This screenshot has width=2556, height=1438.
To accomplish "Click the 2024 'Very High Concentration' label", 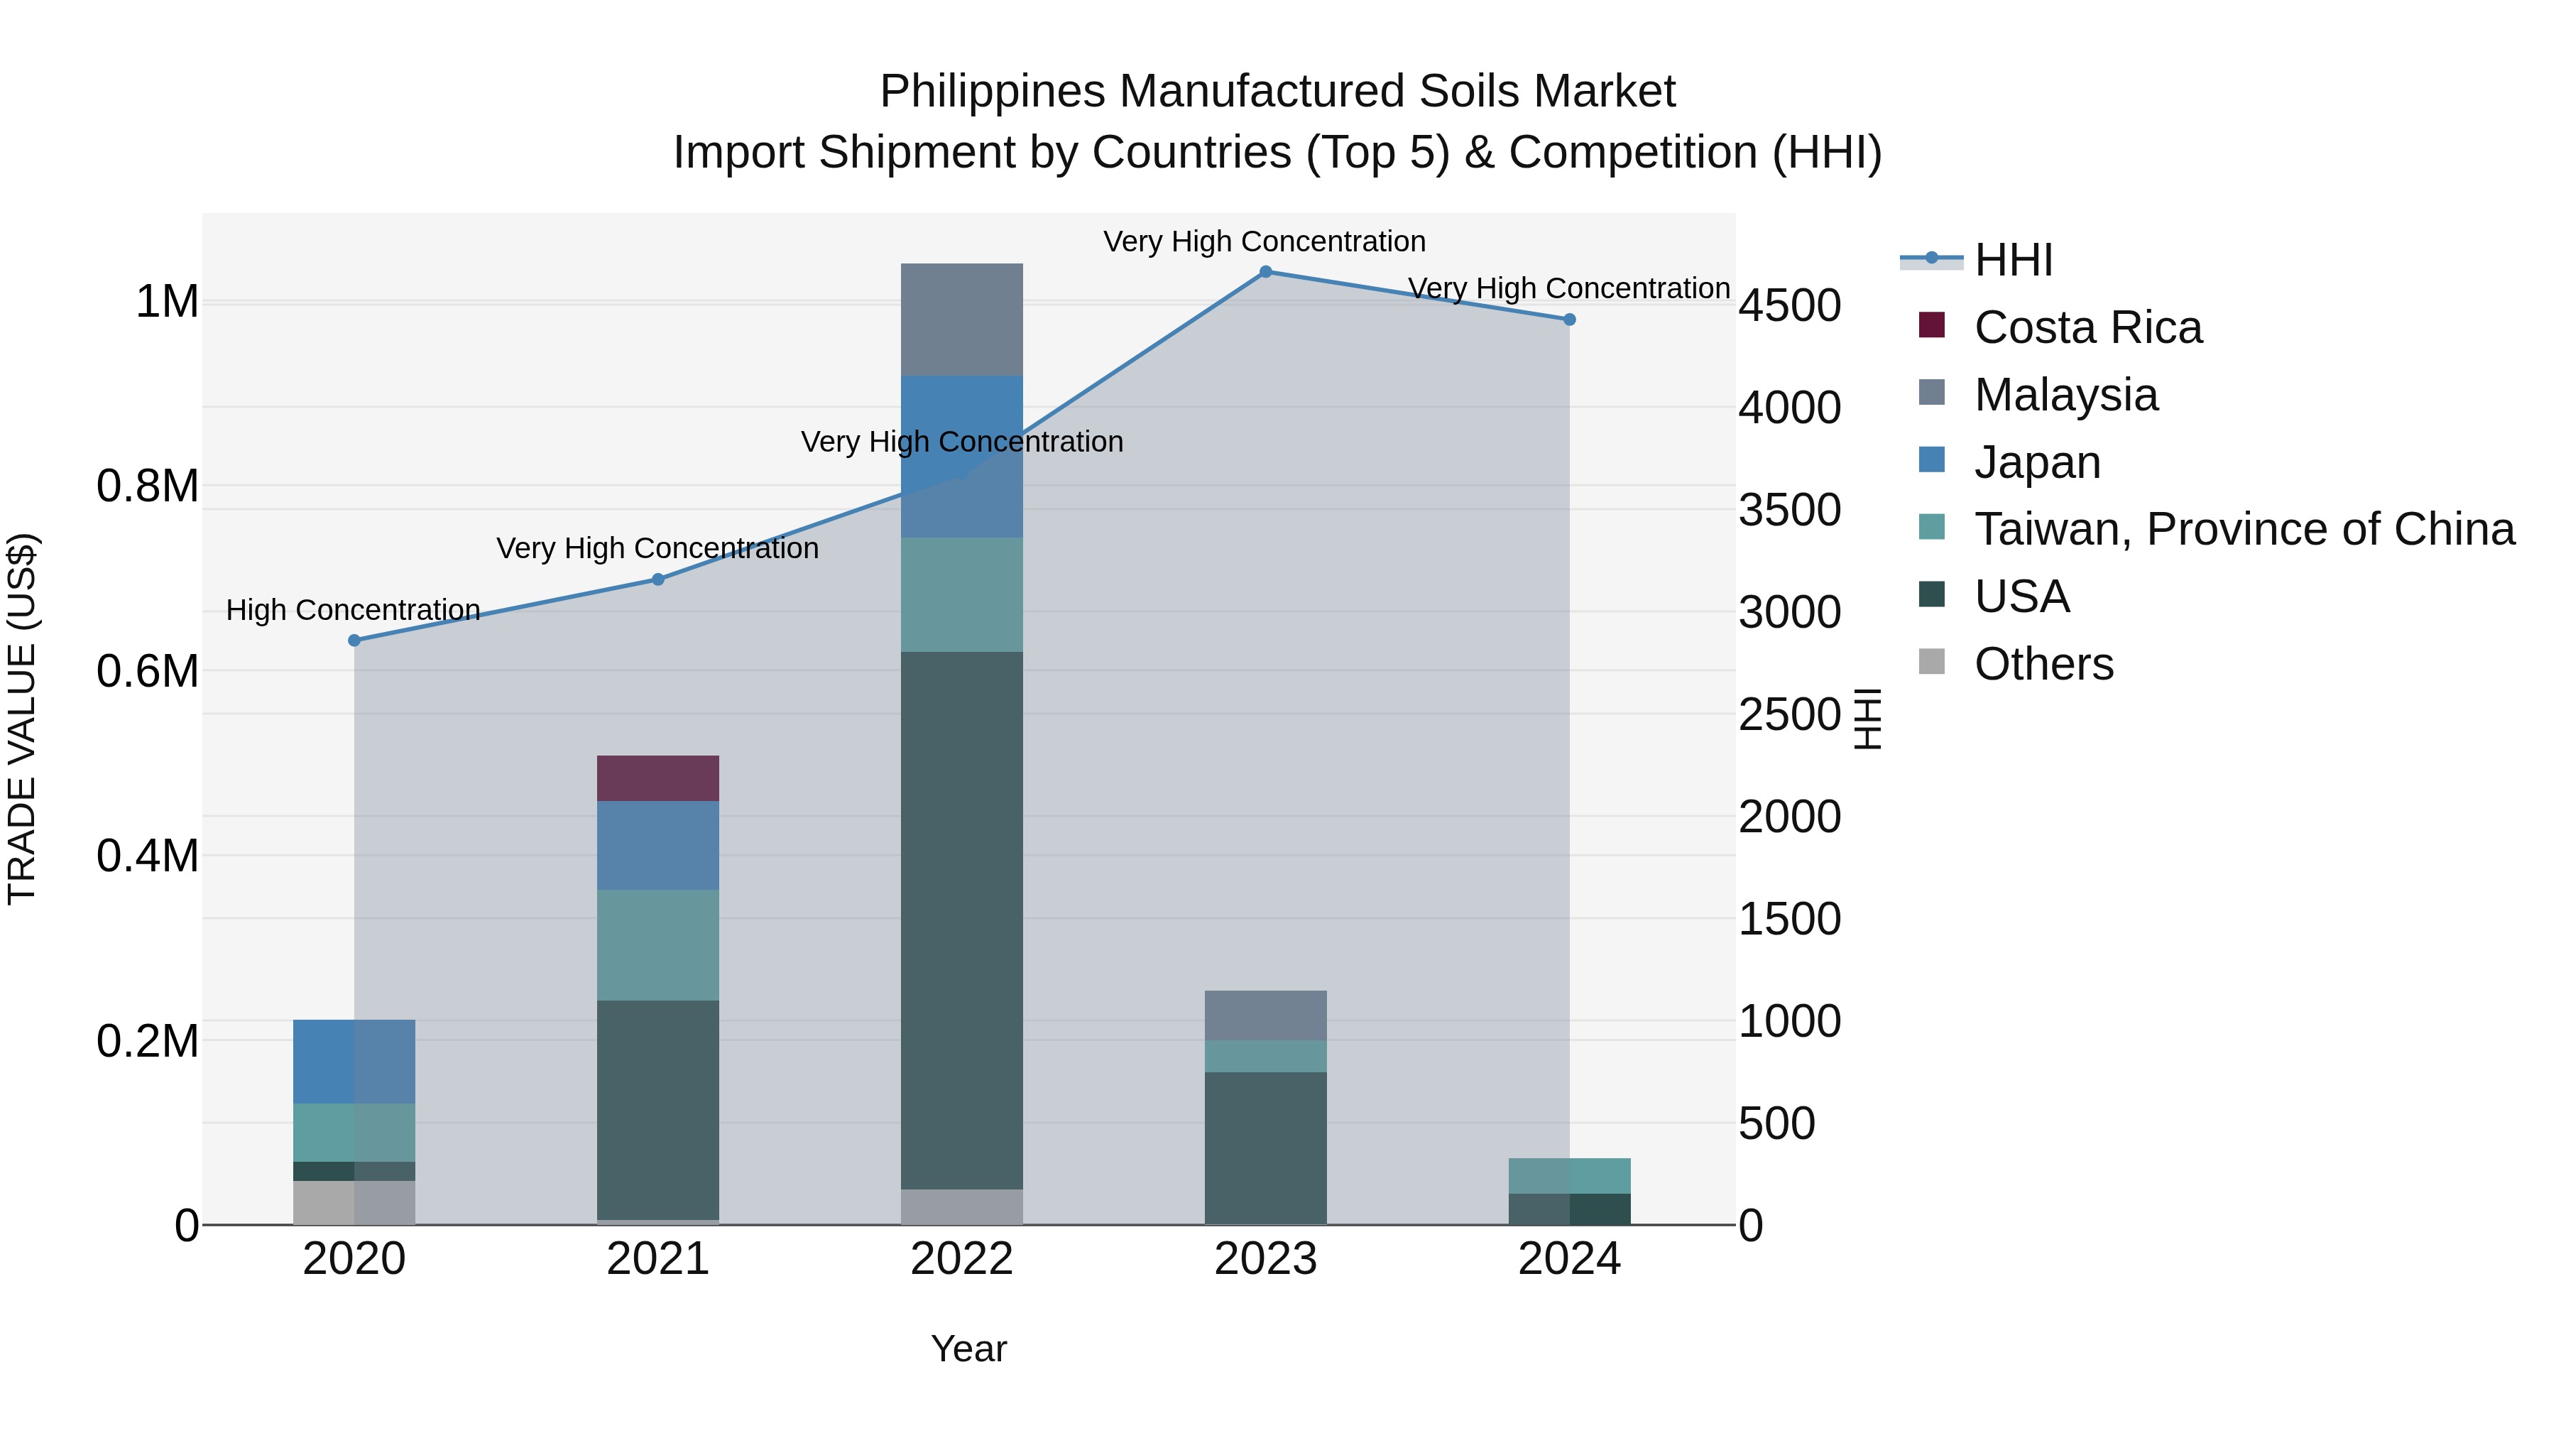I will [1568, 288].
